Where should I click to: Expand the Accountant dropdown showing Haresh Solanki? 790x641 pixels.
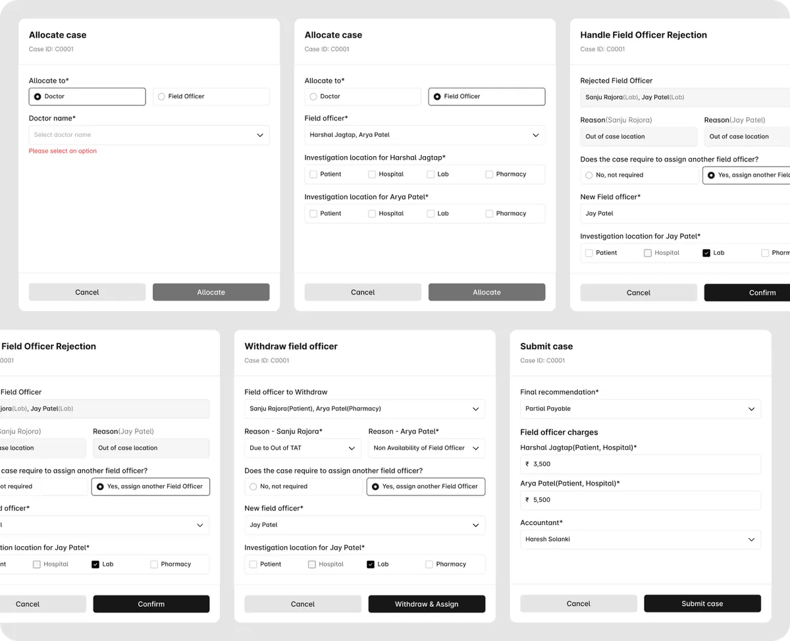[640, 539]
